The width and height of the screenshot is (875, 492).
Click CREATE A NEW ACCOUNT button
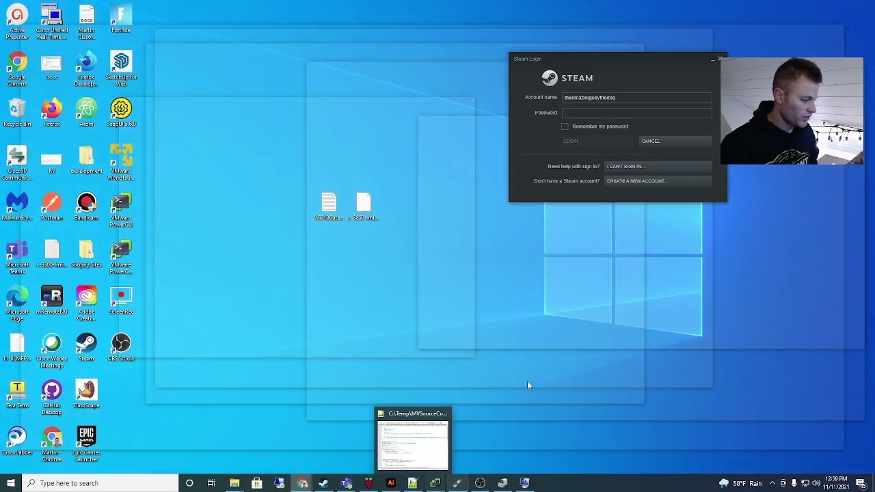pyautogui.click(x=658, y=181)
